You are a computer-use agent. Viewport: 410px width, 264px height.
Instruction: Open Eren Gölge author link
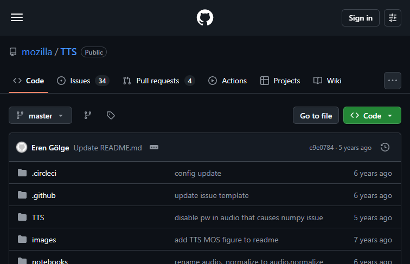coord(50,148)
